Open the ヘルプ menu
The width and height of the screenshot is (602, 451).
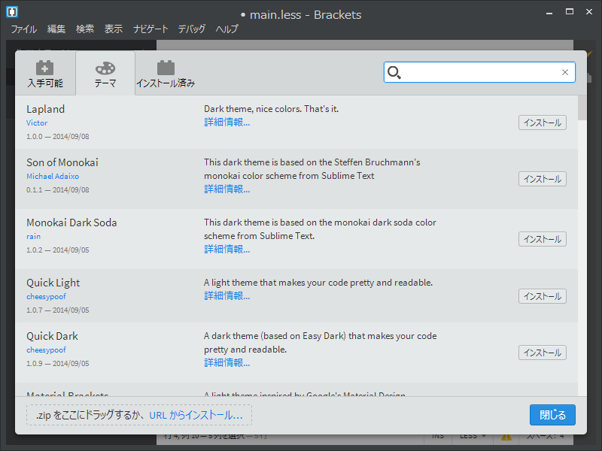click(x=227, y=29)
